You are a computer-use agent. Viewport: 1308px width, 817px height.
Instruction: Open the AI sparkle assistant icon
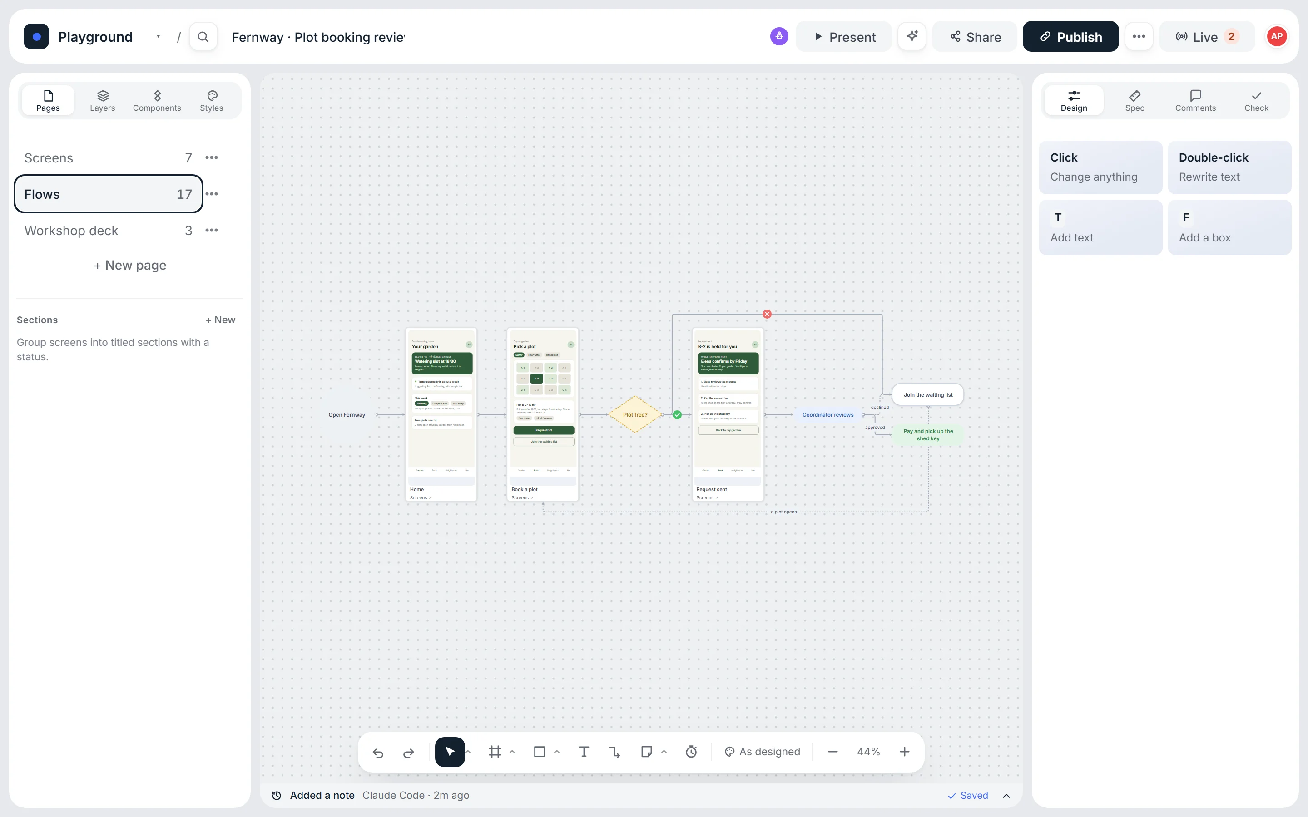[x=912, y=37]
